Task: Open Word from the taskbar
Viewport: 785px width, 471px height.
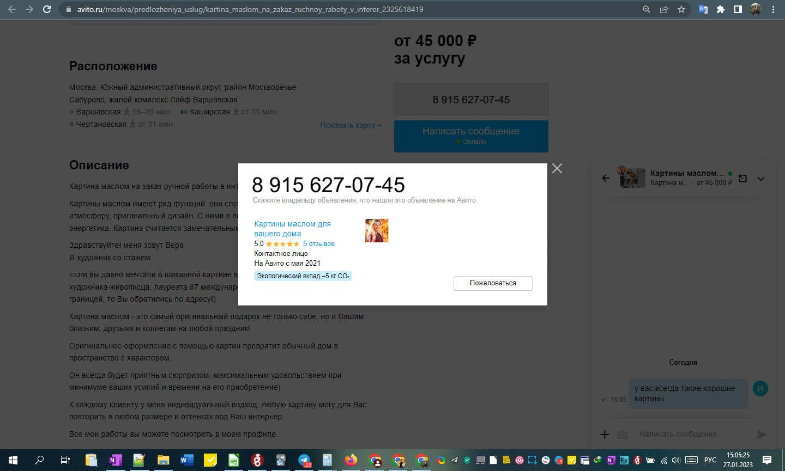Action: 186,460
